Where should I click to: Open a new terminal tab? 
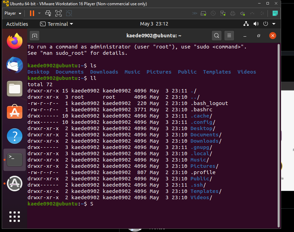click(34, 36)
